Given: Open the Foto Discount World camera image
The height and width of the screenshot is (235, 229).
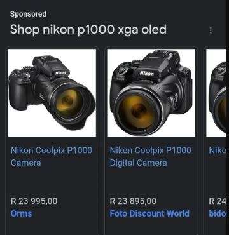Looking at the screenshot, I should coord(151,93).
